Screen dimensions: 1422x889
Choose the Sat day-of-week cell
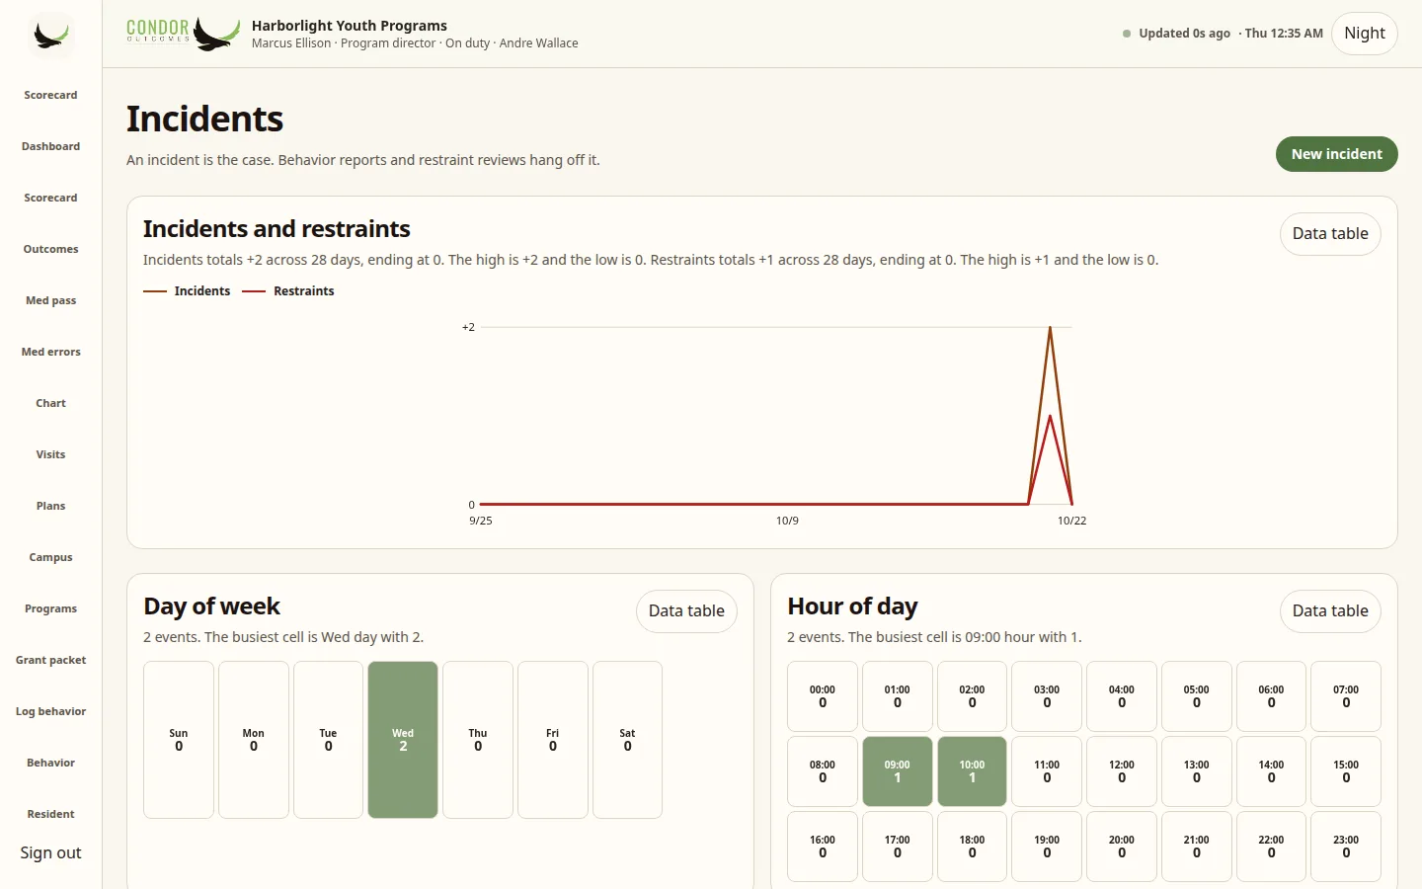[627, 740]
